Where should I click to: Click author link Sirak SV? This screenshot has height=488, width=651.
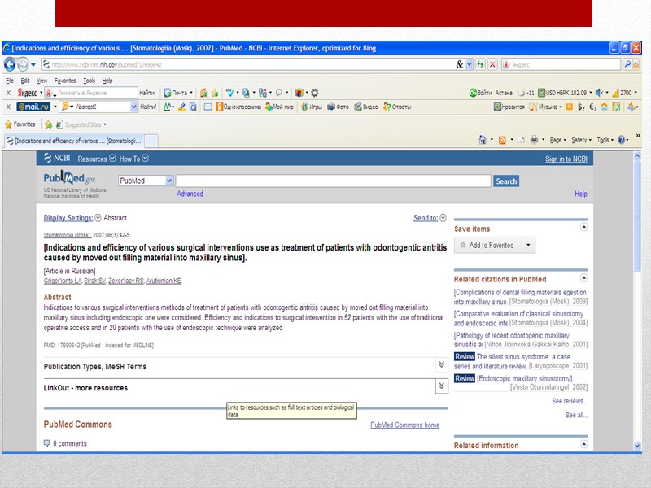[x=94, y=281]
